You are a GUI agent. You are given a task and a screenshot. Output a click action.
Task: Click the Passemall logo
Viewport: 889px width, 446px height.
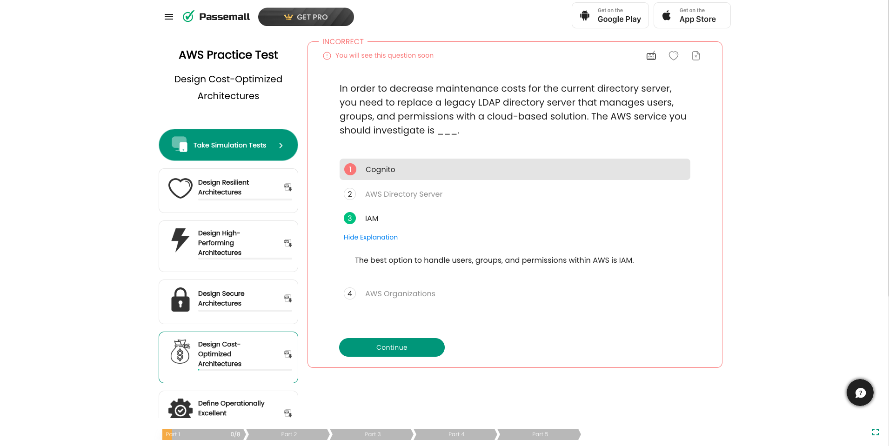coord(216,17)
